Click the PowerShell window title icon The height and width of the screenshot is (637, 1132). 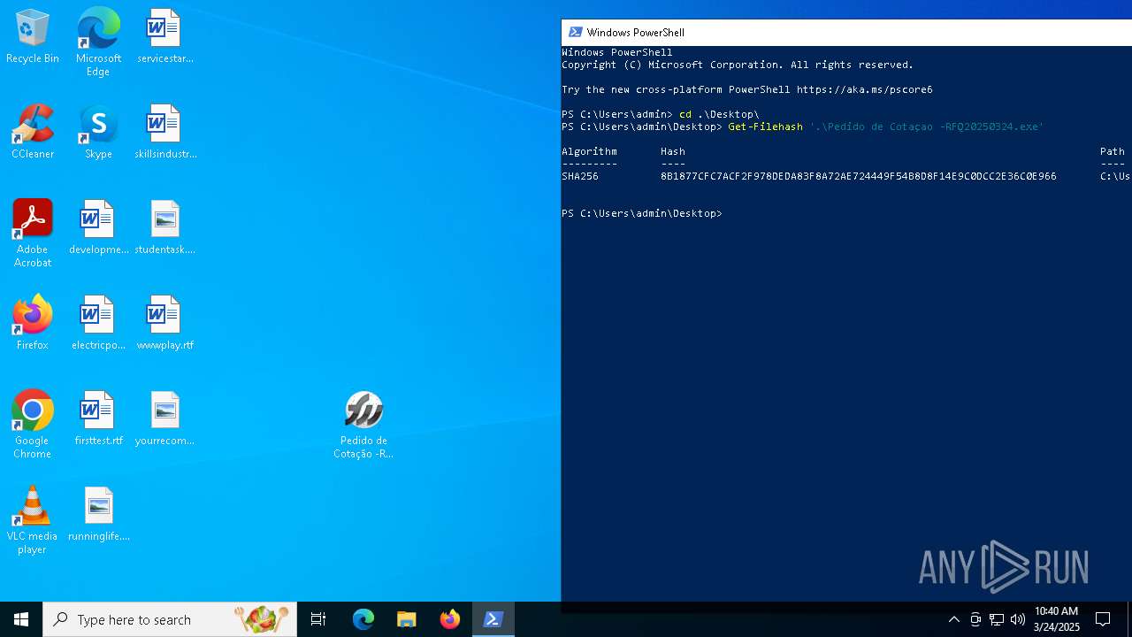pyautogui.click(x=576, y=32)
